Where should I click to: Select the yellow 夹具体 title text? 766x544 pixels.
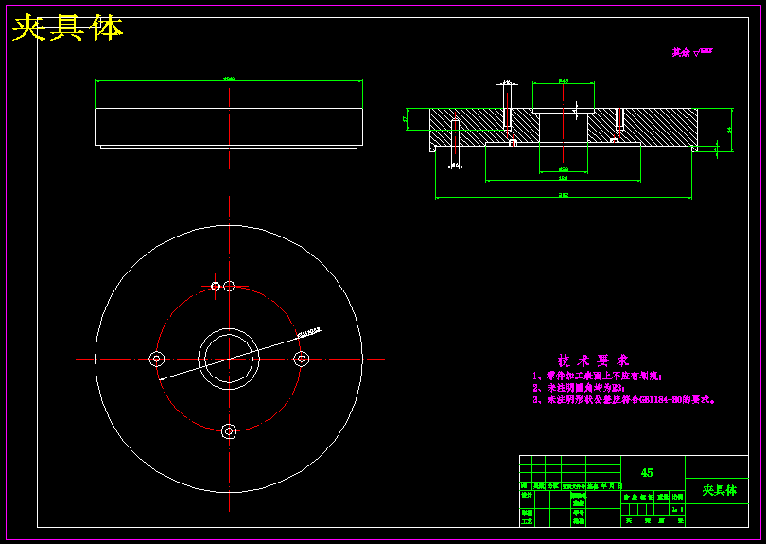point(67,27)
